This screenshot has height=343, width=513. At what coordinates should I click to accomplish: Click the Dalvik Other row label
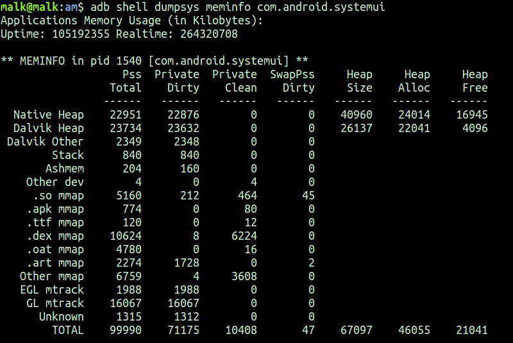point(46,142)
